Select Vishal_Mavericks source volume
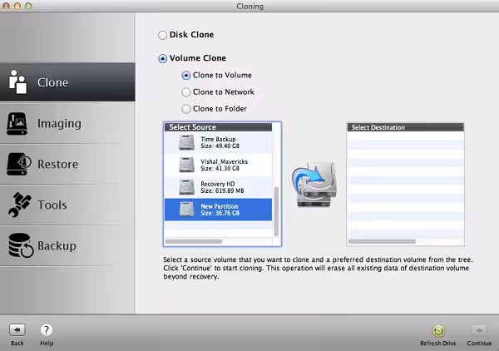Screen dimensions: 499x351 click(218, 165)
